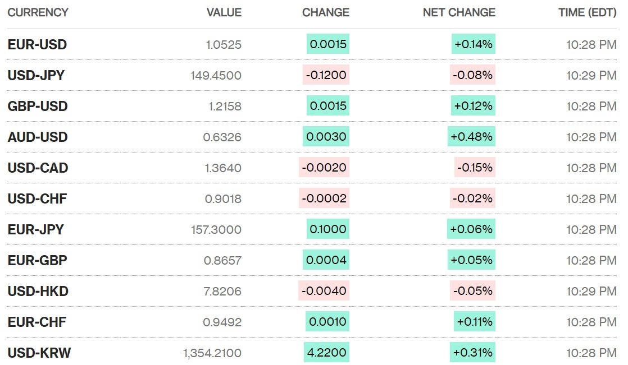Click the 1,354.2100 value for USD-KRW
The height and width of the screenshot is (365, 628).
212,353
